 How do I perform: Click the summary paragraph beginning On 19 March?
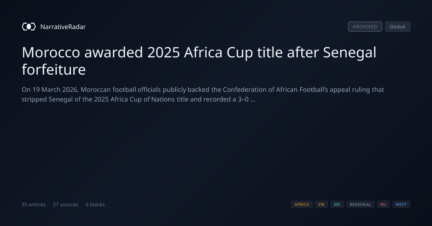(203, 94)
